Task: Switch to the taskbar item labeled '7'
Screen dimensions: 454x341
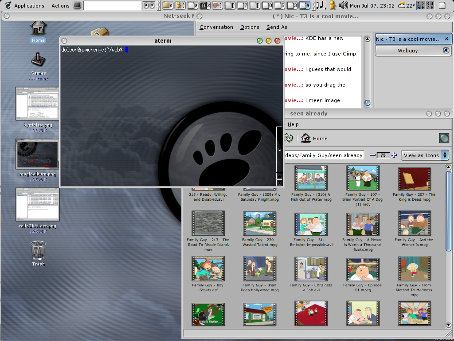Action: (243, 5)
